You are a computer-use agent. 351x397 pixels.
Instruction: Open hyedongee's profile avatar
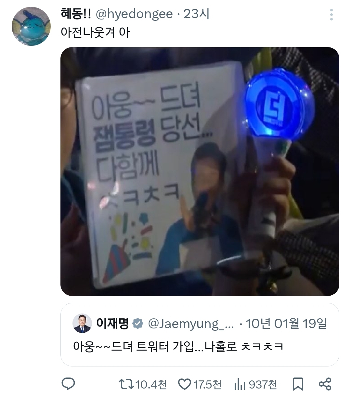click(x=31, y=27)
